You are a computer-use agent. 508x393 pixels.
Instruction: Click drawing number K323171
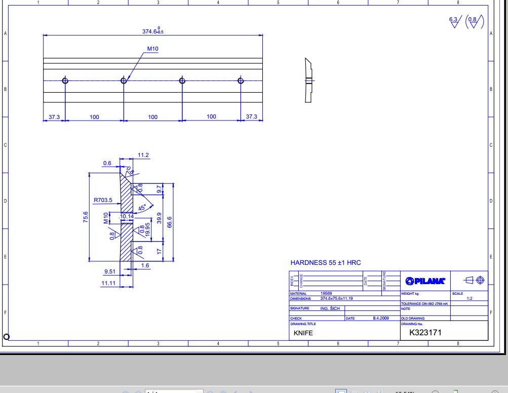425,333
